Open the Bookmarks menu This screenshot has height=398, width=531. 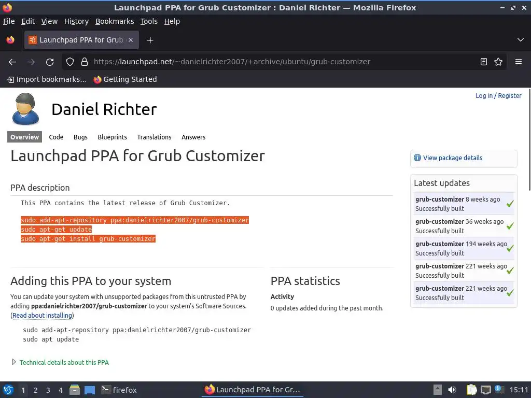click(115, 21)
